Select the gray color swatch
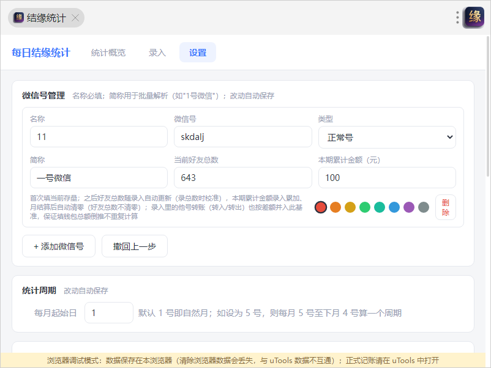This screenshot has height=368, width=491. [424, 207]
